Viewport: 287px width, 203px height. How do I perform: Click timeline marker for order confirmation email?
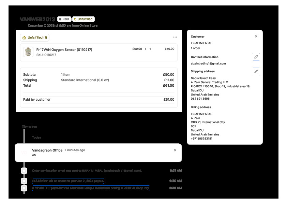pos(24,171)
